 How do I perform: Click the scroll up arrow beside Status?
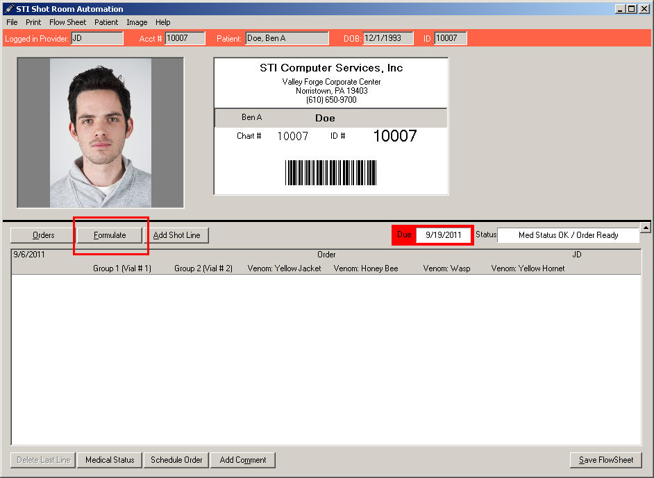click(x=645, y=228)
